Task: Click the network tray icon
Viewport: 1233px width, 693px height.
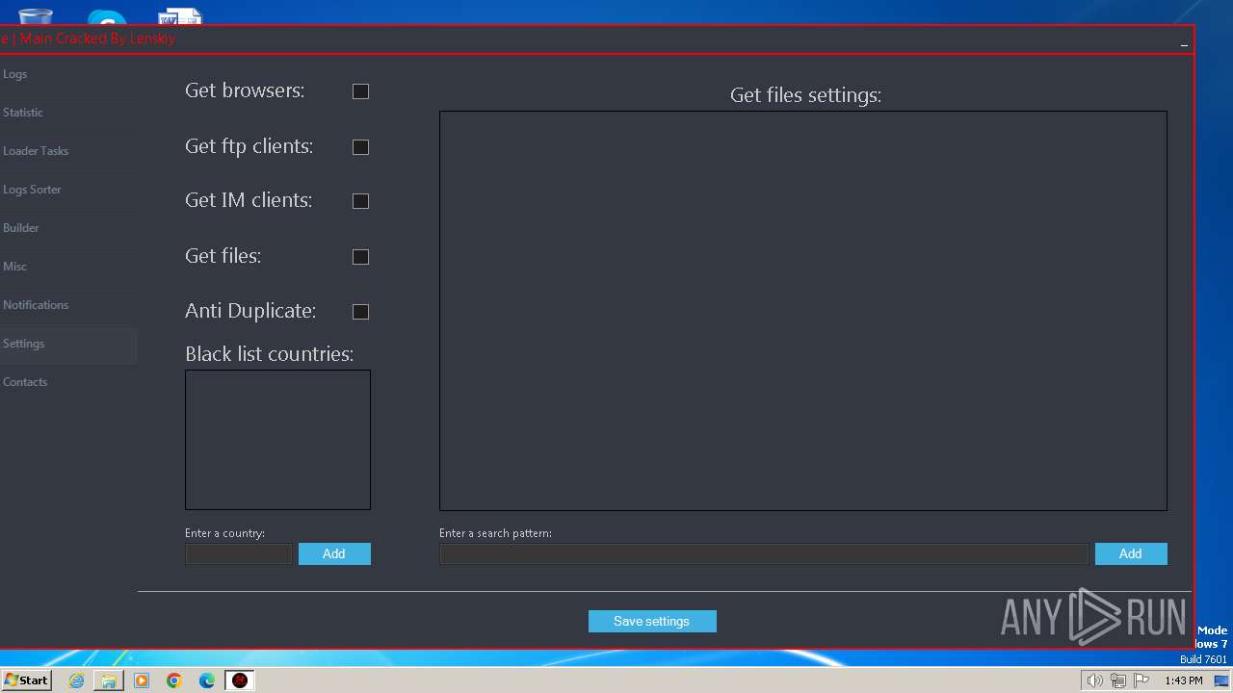Action: 1118,680
